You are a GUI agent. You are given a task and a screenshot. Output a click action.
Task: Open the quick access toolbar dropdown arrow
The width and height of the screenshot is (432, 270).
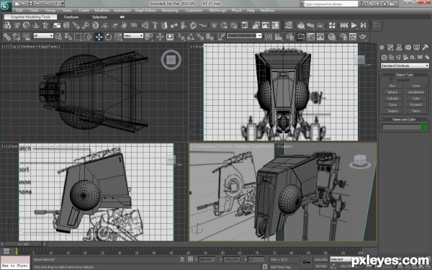[x=63, y=4]
